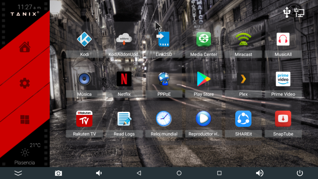Viewport: 318px width, 179px height.
Task: Open recent apps square button
Action: click(219, 173)
